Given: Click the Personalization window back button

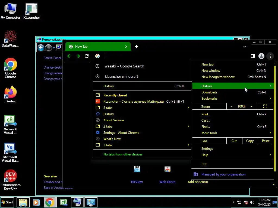Looking at the screenshot, I should click(x=41, y=47).
